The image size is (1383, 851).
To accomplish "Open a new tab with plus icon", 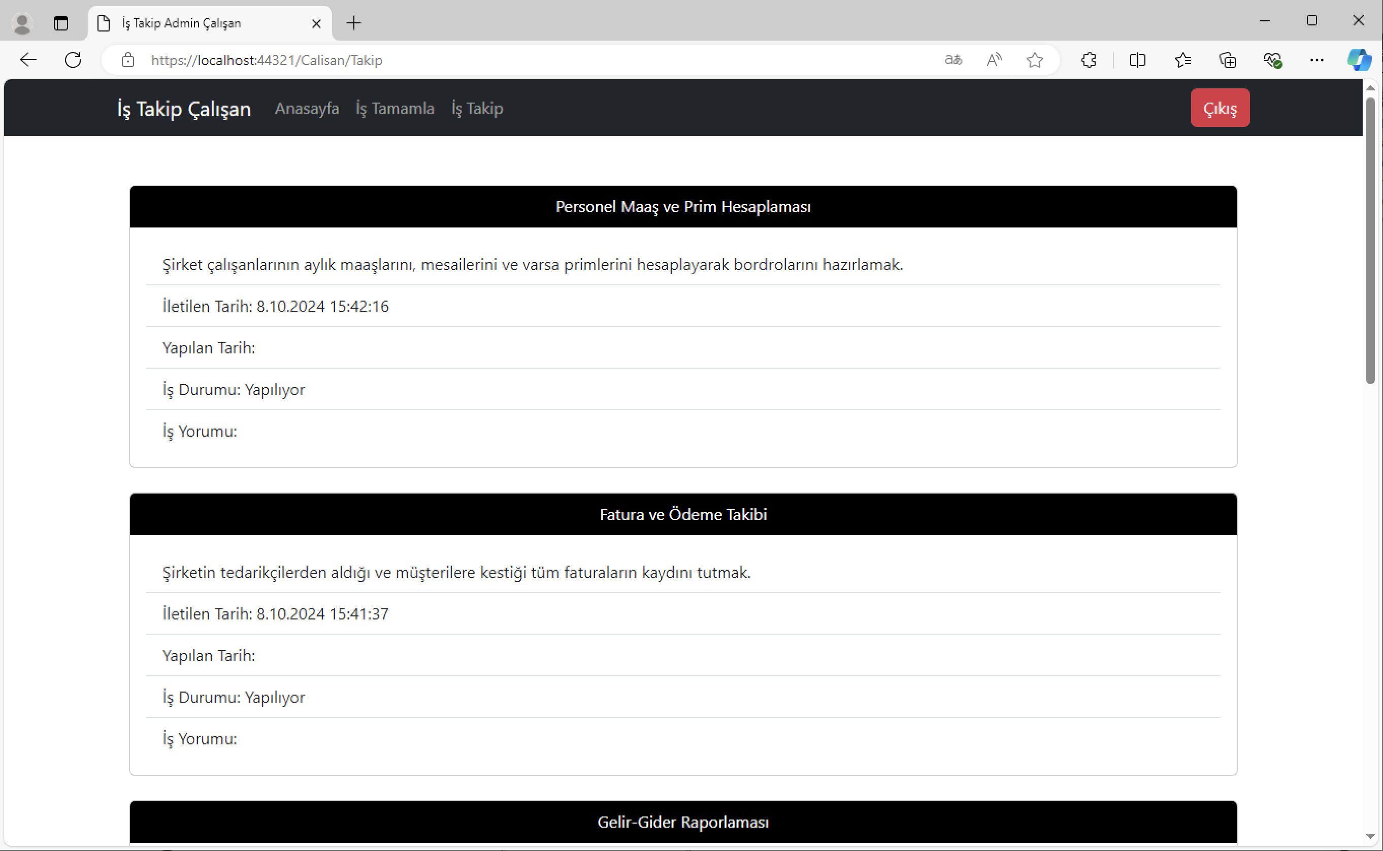I will 353,23.
